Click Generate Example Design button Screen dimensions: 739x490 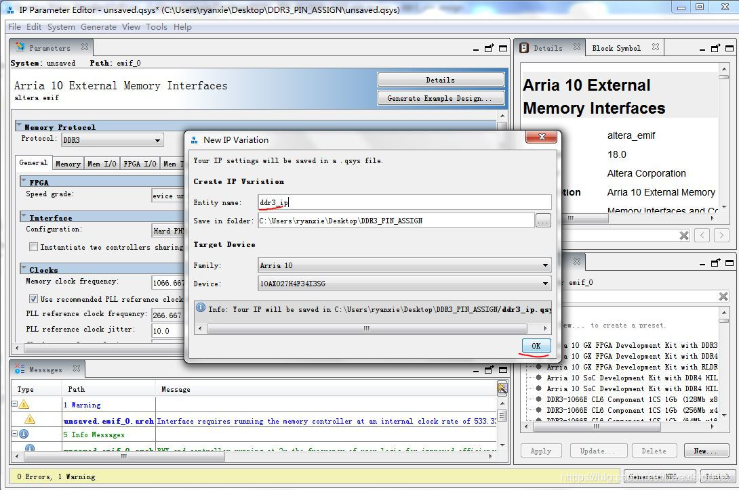(x=441, y=98)
